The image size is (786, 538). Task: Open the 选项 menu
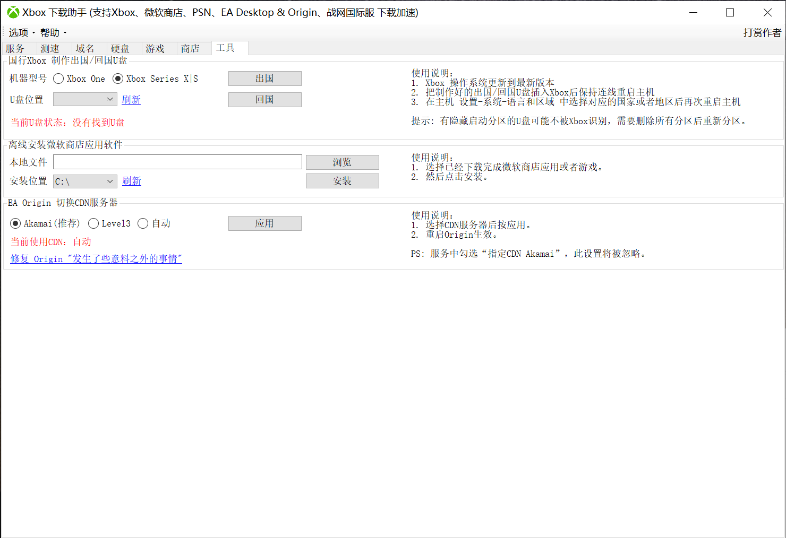pyautogui.click(x=22, y=33)
